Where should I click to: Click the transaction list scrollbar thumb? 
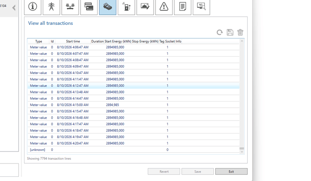tap(242, 148)
